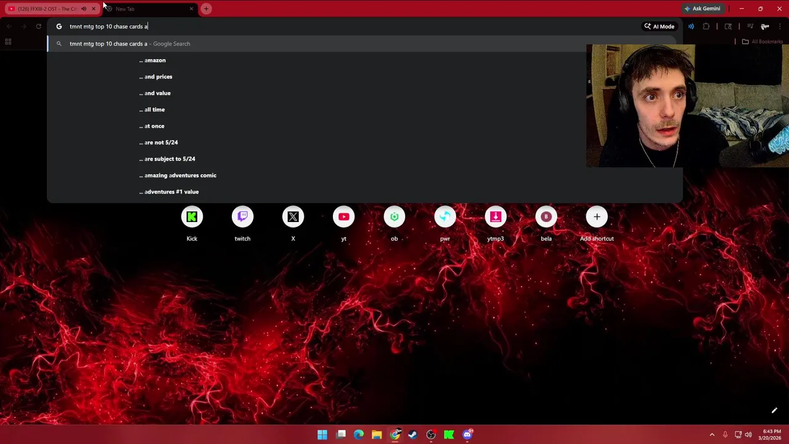The height and width of the screenshot is (444, 789).
Task: Open the yt YouTube shortcut
Action: (x=344, y=217)
